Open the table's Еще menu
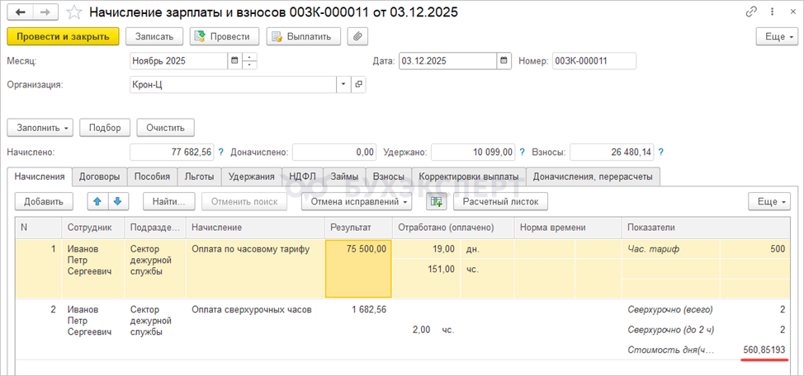The width and height of the screenshot is (804, 376). tap(769, 201)
